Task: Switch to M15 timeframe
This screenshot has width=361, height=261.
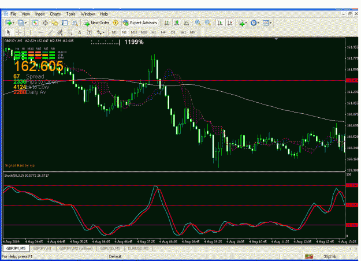Action: [134, 32]
